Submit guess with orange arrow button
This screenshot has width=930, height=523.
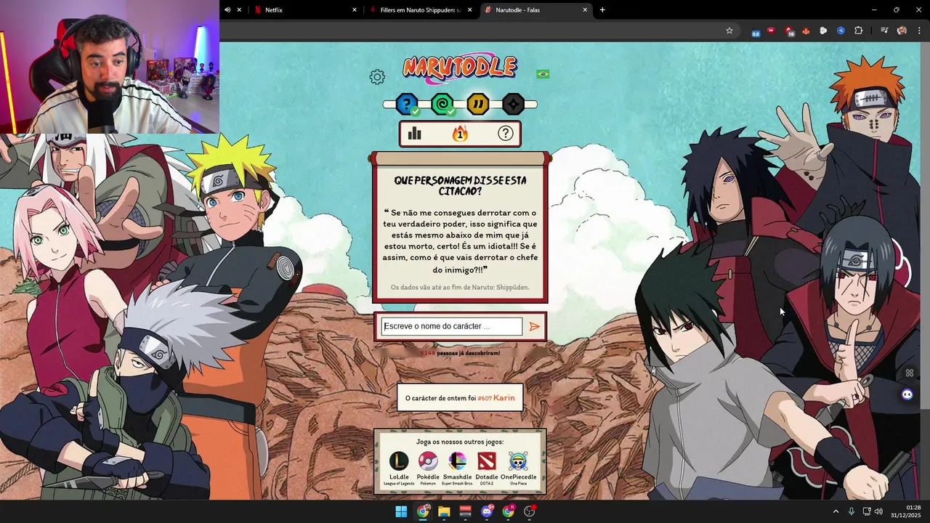[x=535, y=326]
